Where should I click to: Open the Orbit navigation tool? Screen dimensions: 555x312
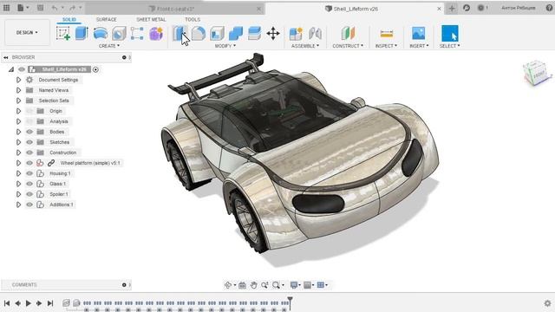[228, 285]
